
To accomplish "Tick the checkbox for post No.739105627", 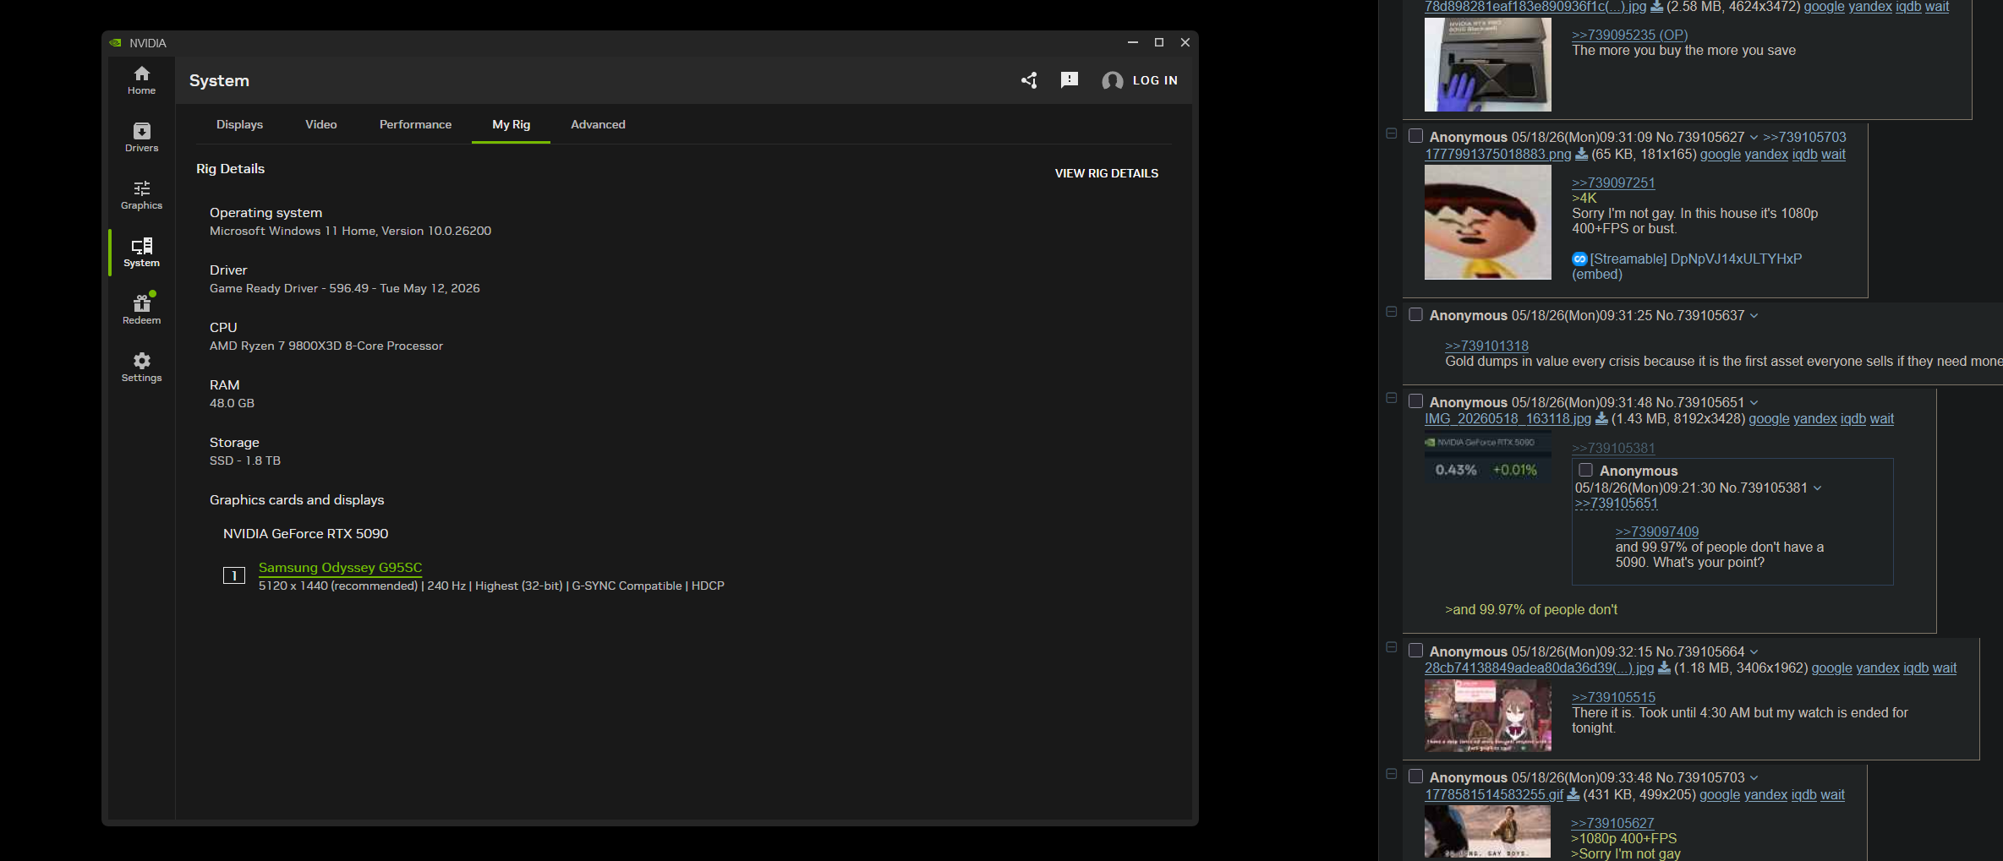I will (1415, 136).
